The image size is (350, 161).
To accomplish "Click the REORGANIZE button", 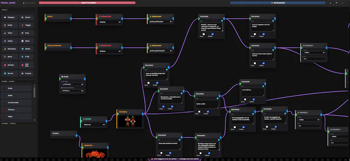I will coord(278,3).
